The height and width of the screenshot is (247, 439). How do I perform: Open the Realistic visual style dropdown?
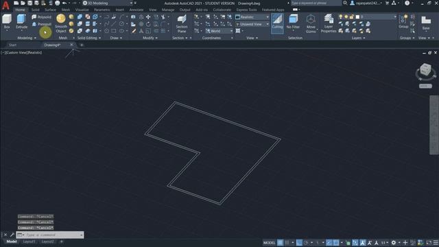pos(252,17)
